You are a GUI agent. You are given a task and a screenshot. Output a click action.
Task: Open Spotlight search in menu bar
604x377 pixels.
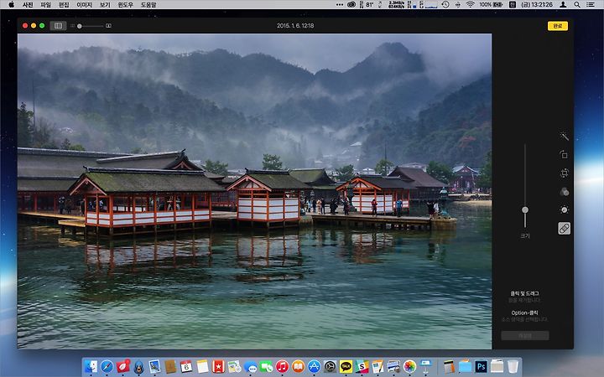coord(576,5)
